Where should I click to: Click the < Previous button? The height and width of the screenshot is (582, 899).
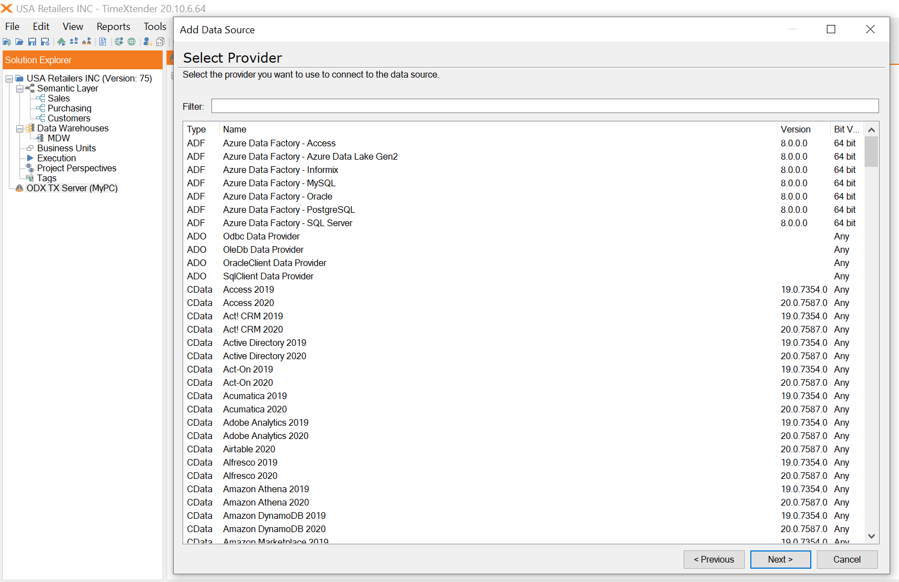[x=714, y=559]
